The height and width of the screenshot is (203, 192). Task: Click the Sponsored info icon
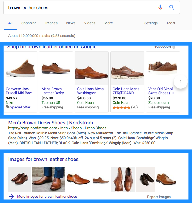pos(174,47)
